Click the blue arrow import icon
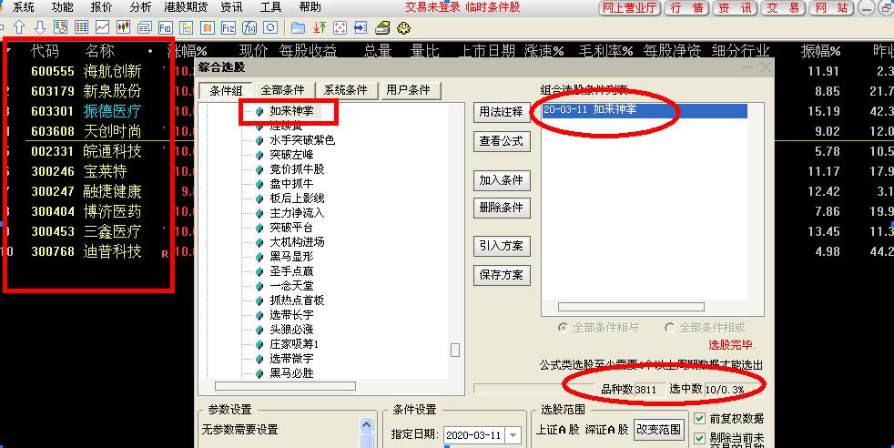 pyautogui.click(x=361, y=27)
